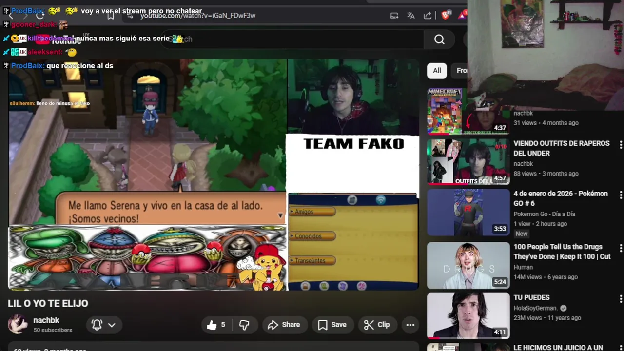Viewport: 624px width, 351px height.
Task: Expand the notification options chevron
Action: (x=112, y=325)
